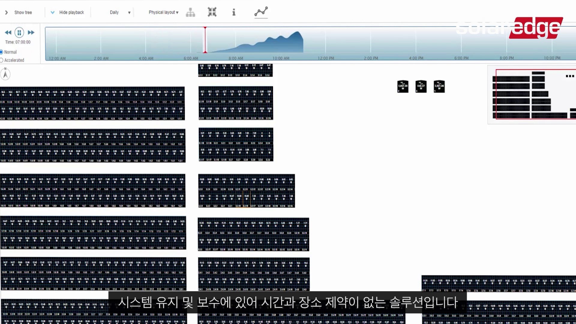Screen dimensions: 576x324
Task: Click the red playback position marker
Action: (205, 40)
